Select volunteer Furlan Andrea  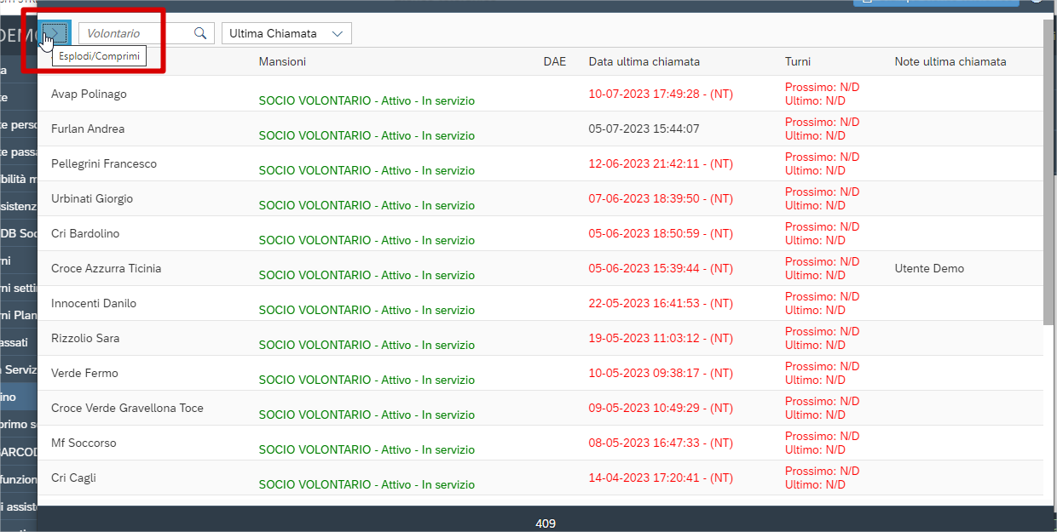[88, 129]
